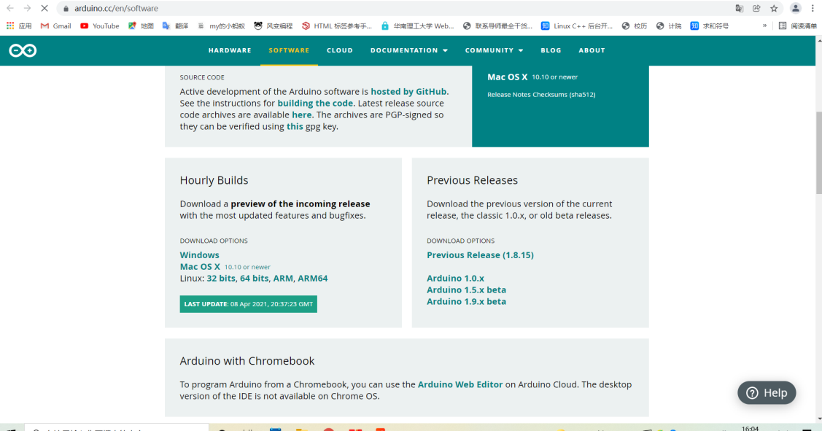Open the Linux C++ 后台开 bookmark

tap(577, 26)
